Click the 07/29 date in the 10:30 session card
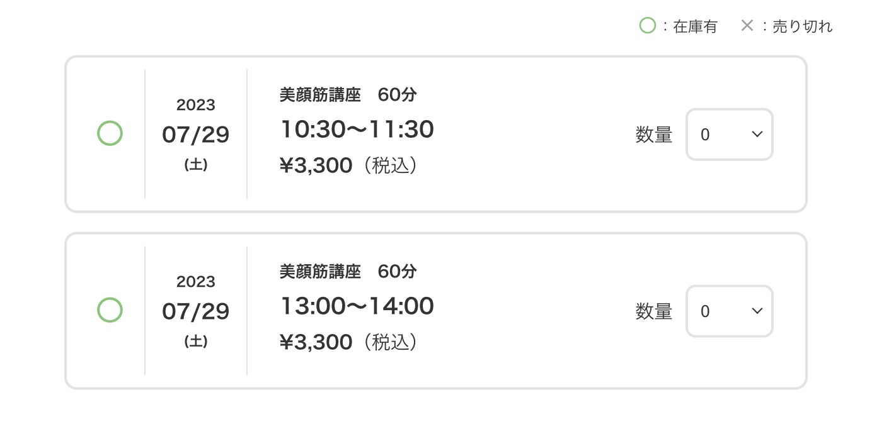The height and width of the screenshot is (429, 872). (x=196, y=135)
